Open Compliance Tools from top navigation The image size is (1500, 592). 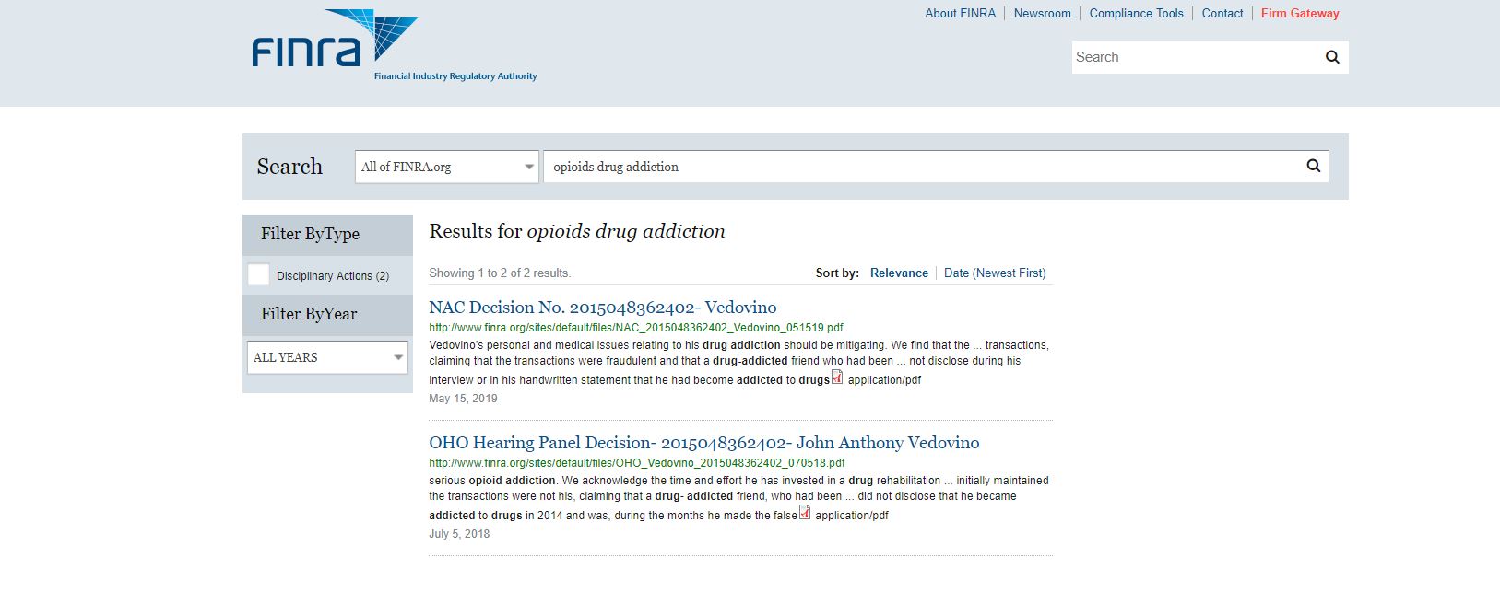coord(1136,13)
